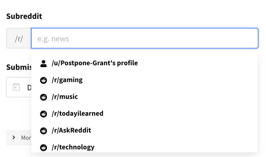The height and width of the screenshot is (157, 266).
Task: Select /r/music from the dropdown list
Action: point(65,97)
